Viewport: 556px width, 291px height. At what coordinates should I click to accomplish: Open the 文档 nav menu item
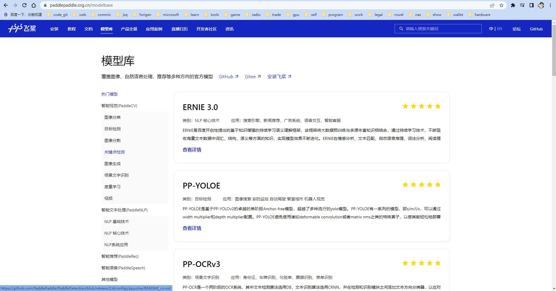pyautogui.click(x=89, y=29)
